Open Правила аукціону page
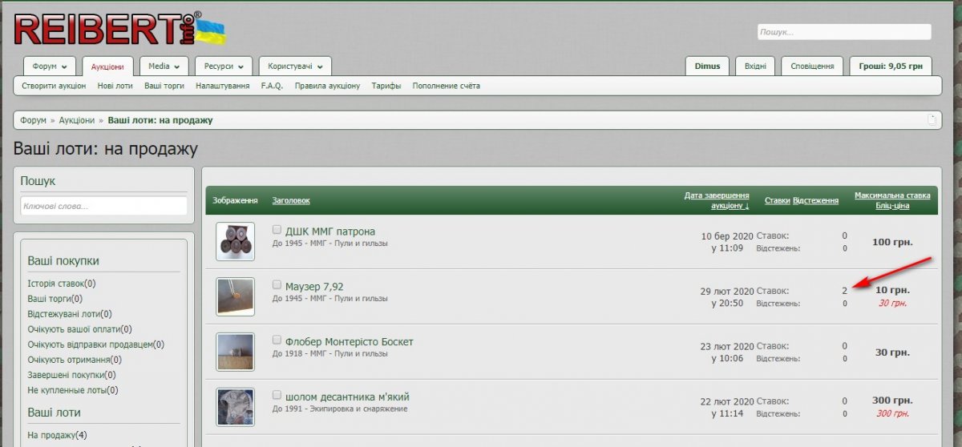Screen dimensions: 962x447 pos(327,86)
